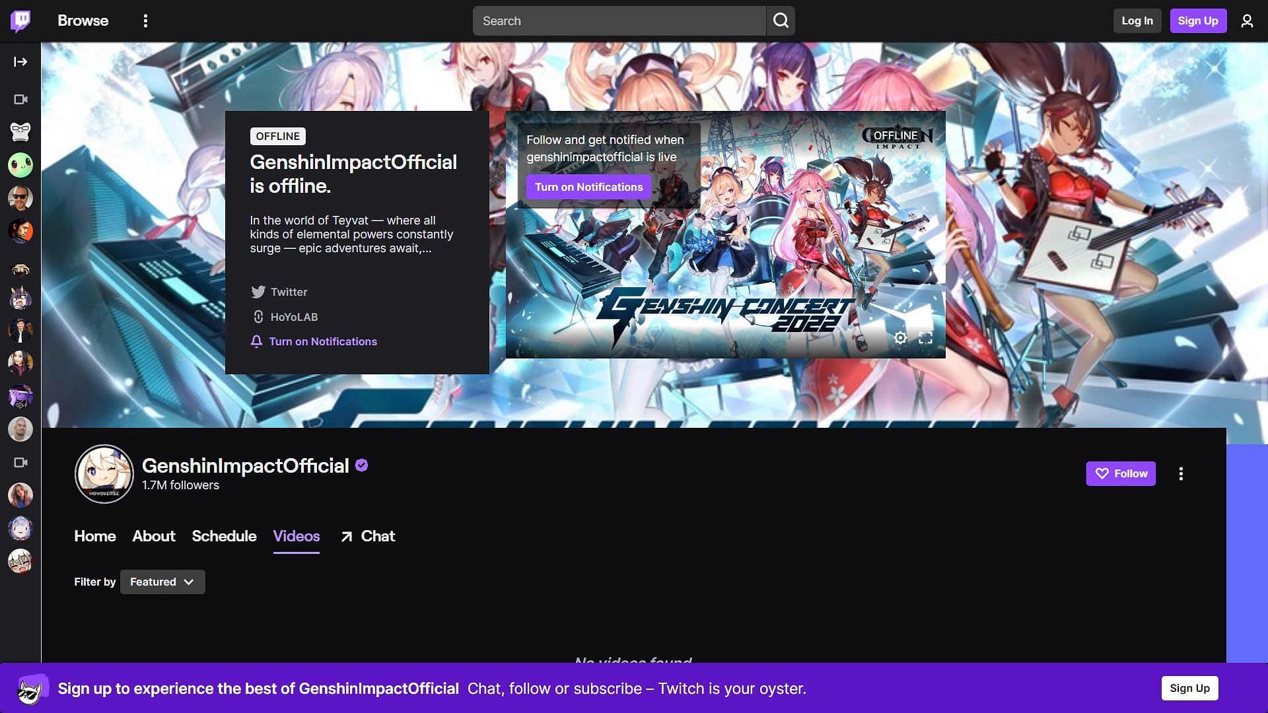Click the lower camera icon in the sidebar

click(x=20, y=463)
